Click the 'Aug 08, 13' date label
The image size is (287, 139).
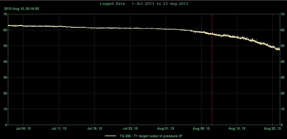pos(201,128)
